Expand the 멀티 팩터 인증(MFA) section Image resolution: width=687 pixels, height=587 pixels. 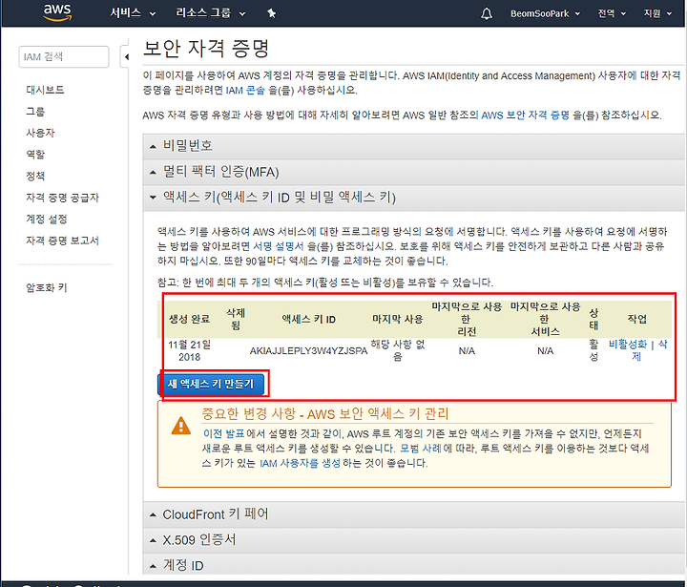pyautogui.click(x=413, y=172)
